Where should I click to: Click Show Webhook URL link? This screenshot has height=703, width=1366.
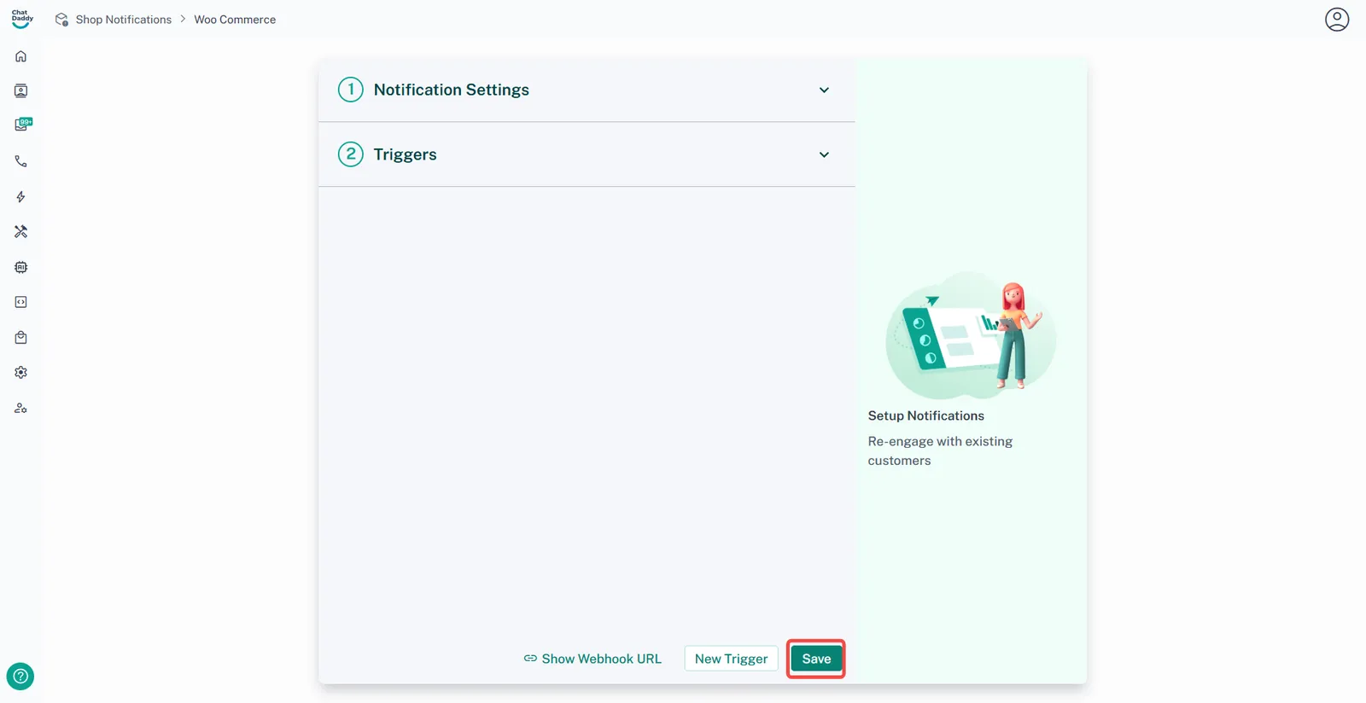[593, 659]
